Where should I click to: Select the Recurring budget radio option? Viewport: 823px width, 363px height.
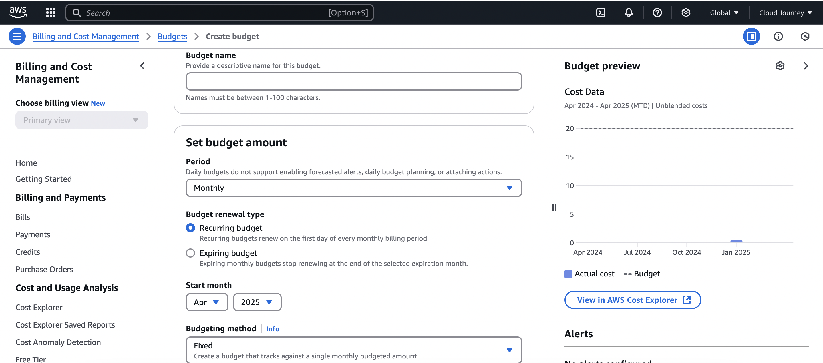click(x=190, y=228)
